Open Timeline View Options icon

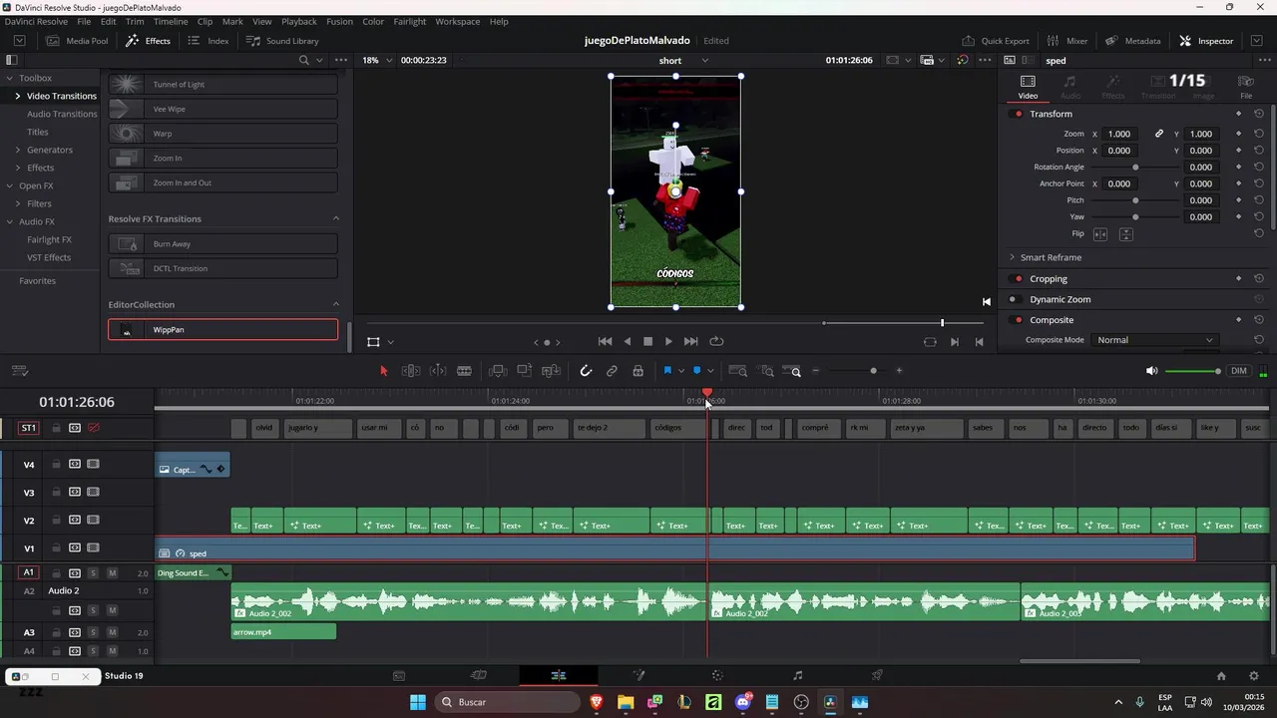pyautogui.click(x=20, y=371)
